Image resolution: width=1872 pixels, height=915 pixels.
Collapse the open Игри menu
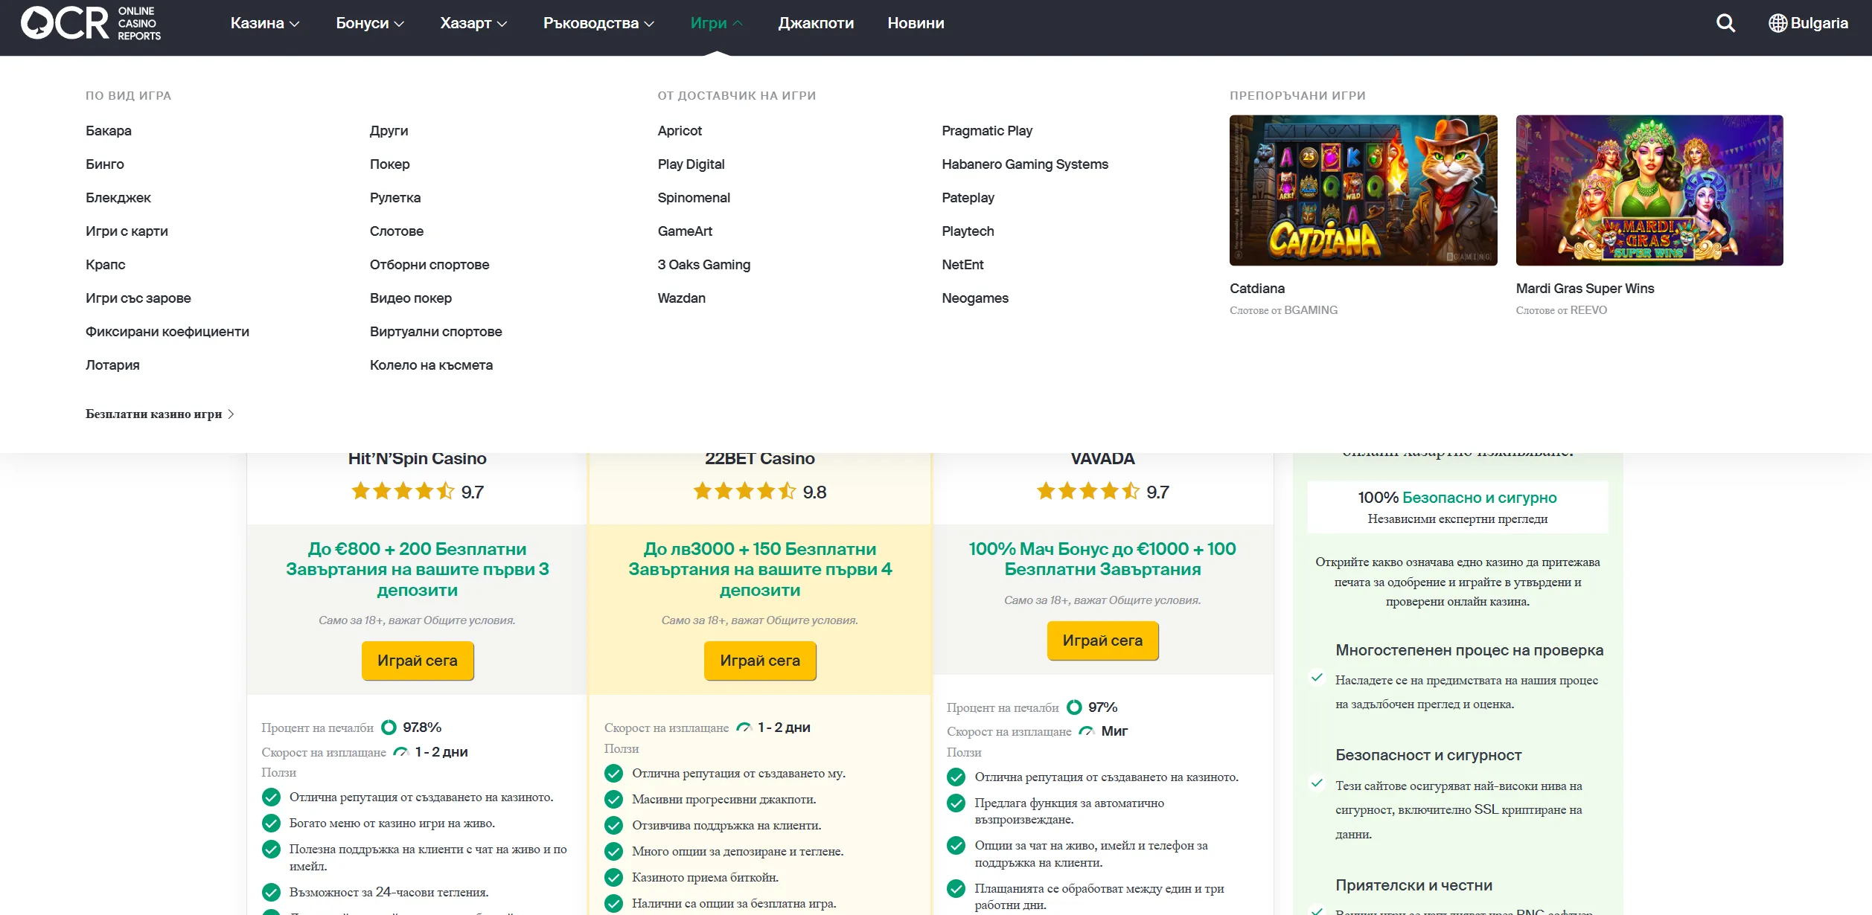tap(716, 23)
